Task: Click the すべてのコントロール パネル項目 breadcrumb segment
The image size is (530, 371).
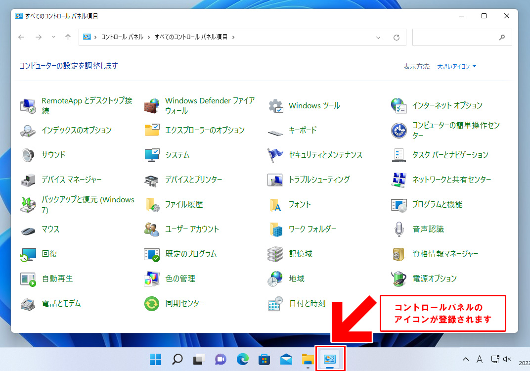Action: click(x=191, y=37)
